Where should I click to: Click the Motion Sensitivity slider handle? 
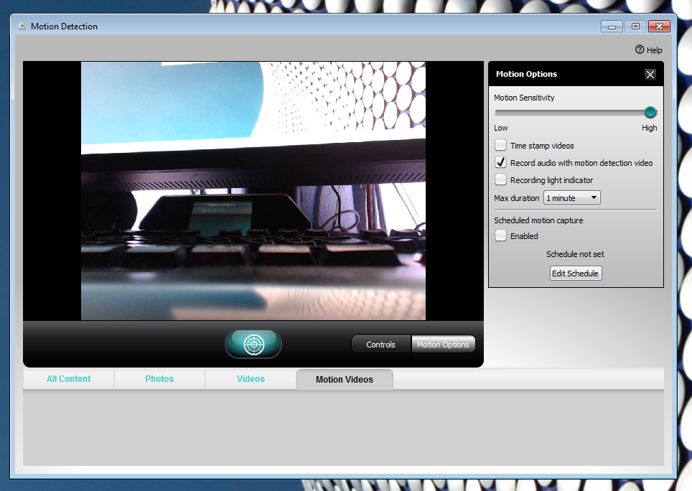pyautogui.click(x=650, y=112)
